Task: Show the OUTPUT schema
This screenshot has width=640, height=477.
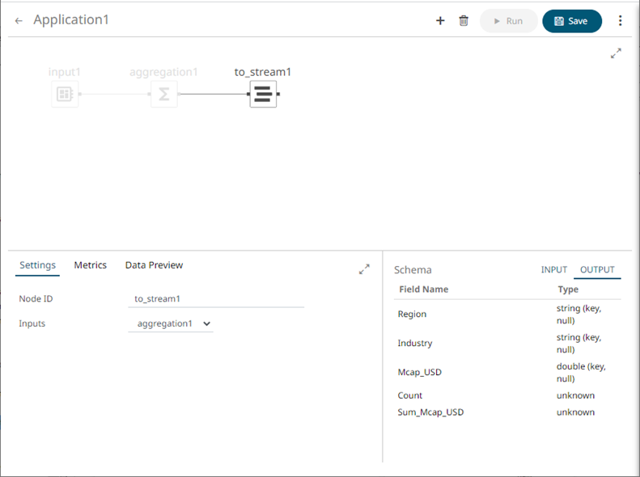Action: coord(597,270)
